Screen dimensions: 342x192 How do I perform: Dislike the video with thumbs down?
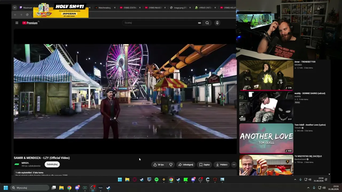[x=171, y=165]
